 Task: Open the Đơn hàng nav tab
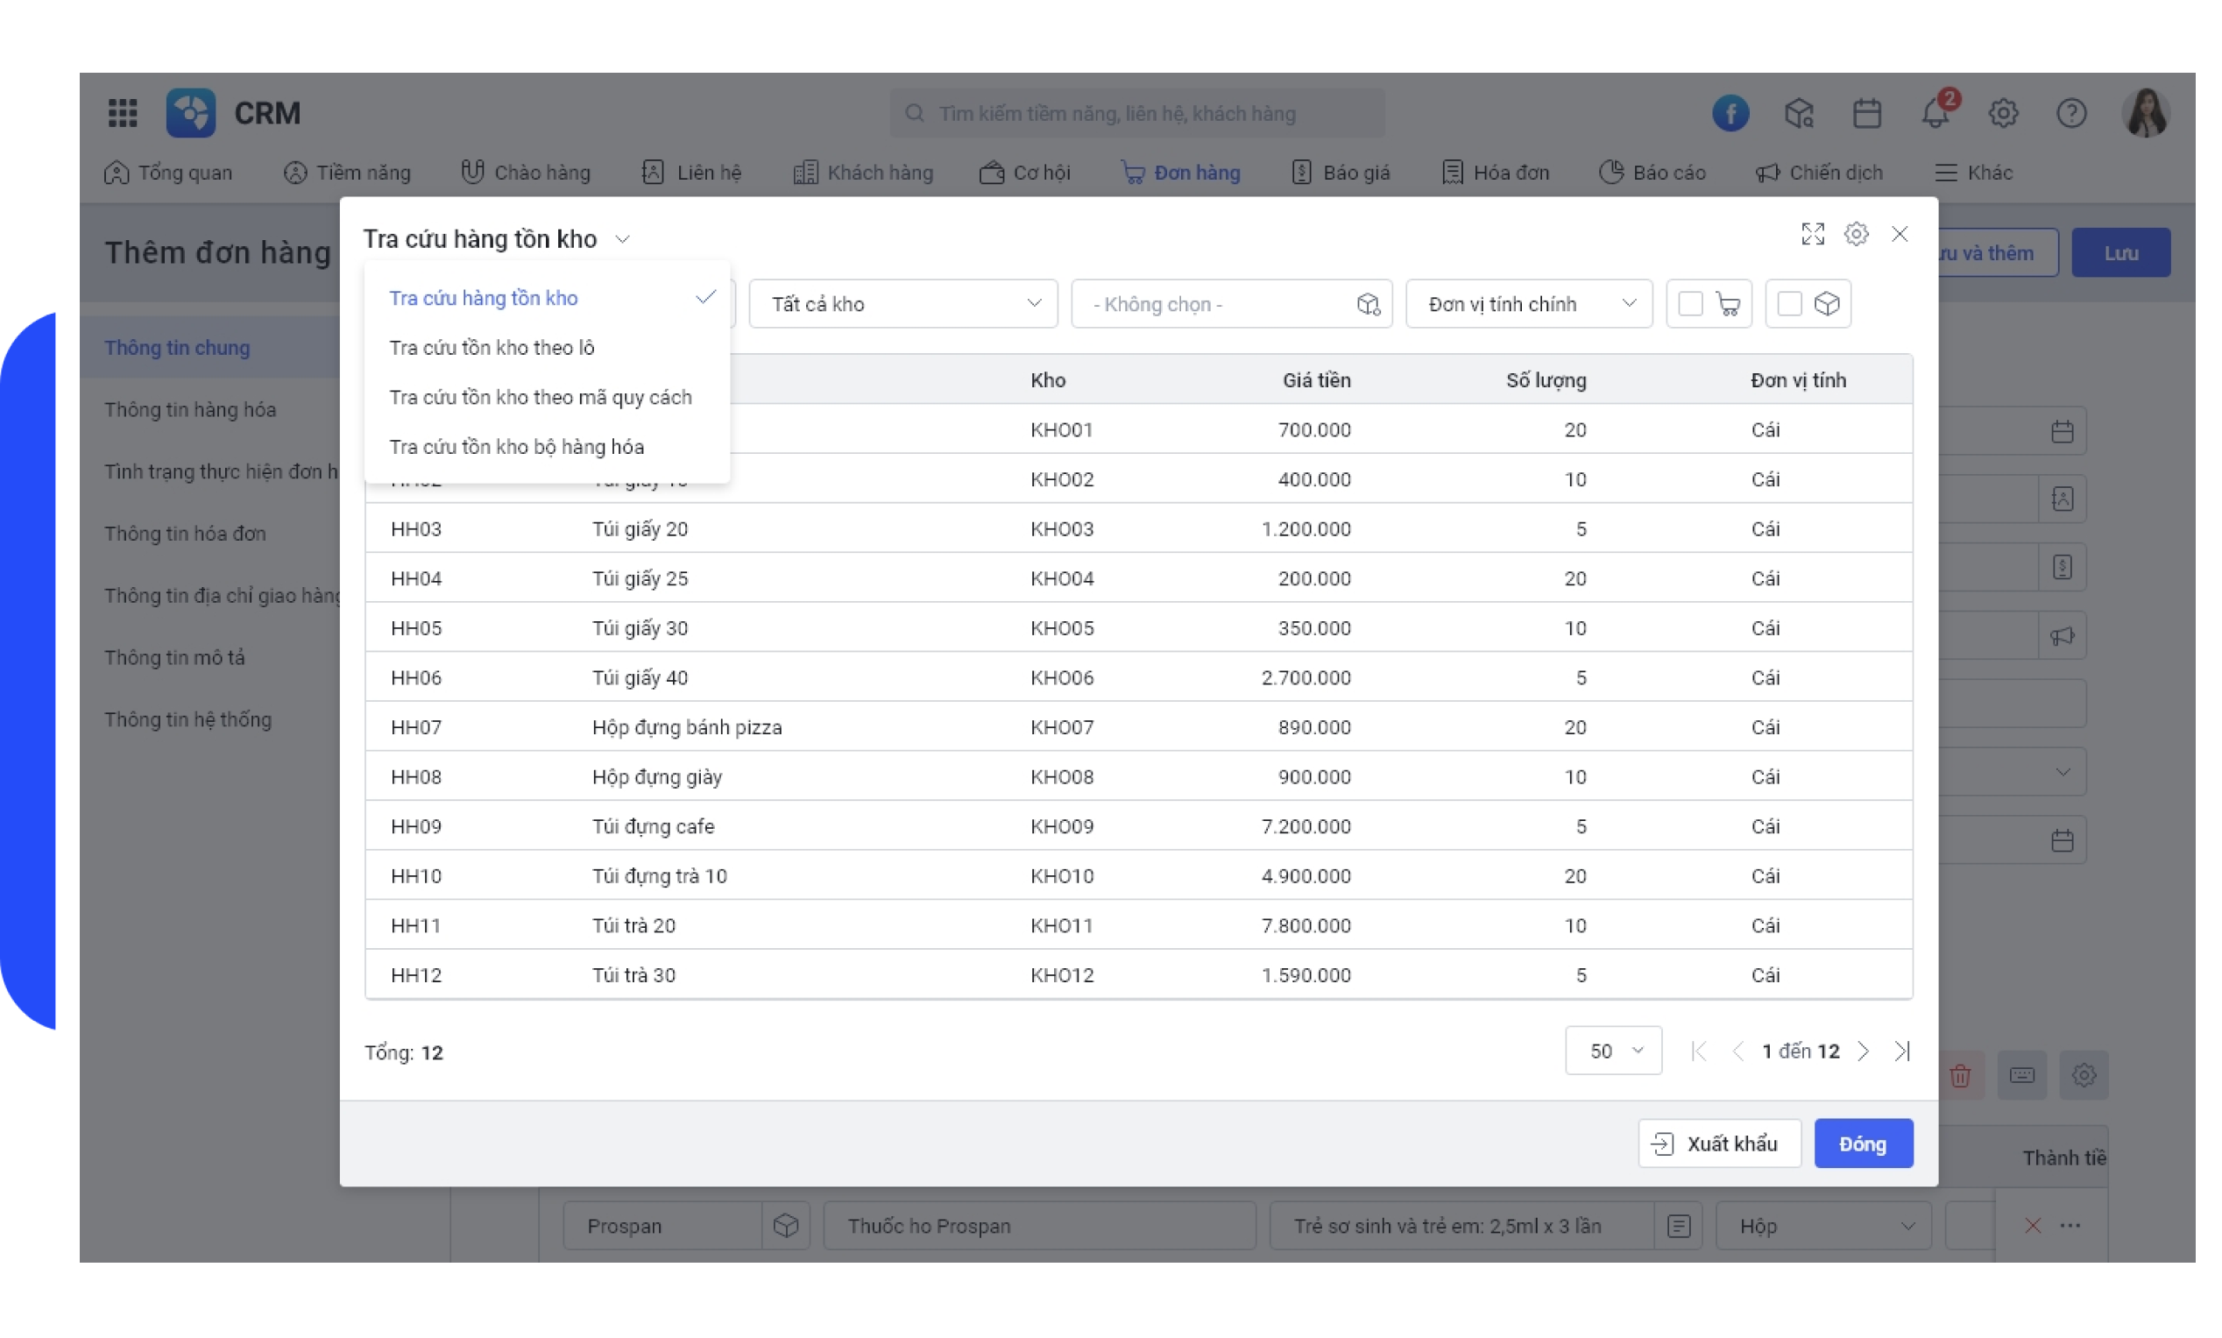tap(1179, 173)
